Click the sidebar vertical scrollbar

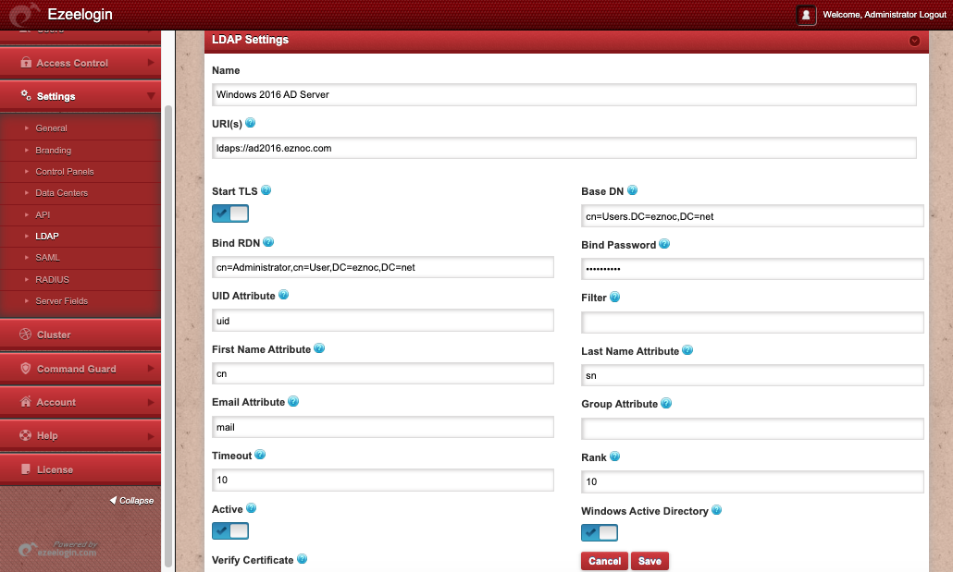[x=168, y=335]
